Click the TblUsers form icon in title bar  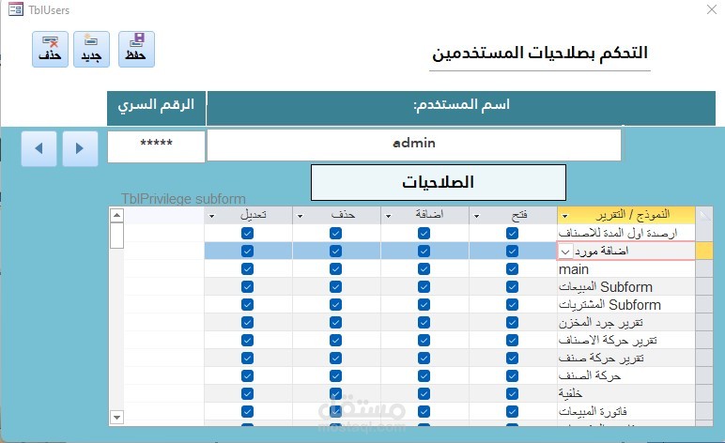(x=16, y=9)
